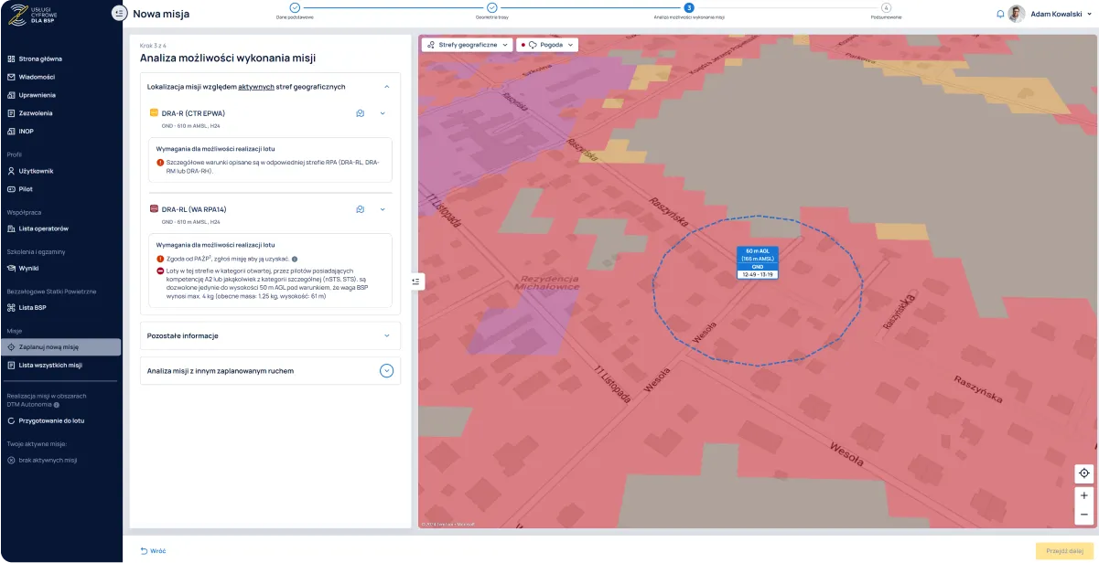Collapse the DRA-R (CTR EPWA) section
The image size is (1099, 563).
[x=382, y=113]
